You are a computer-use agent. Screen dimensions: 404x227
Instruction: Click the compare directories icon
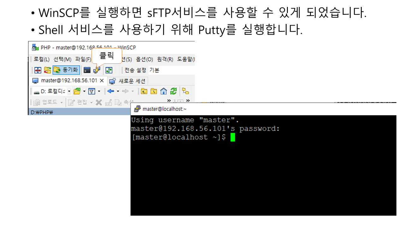(x=38, y=70)
